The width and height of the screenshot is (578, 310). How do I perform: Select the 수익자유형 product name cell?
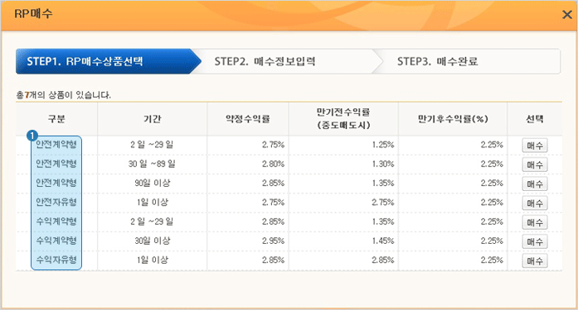[x=56, y=260]
